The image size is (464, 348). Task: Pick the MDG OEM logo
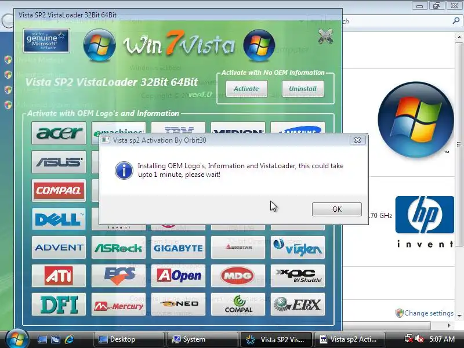238,276
